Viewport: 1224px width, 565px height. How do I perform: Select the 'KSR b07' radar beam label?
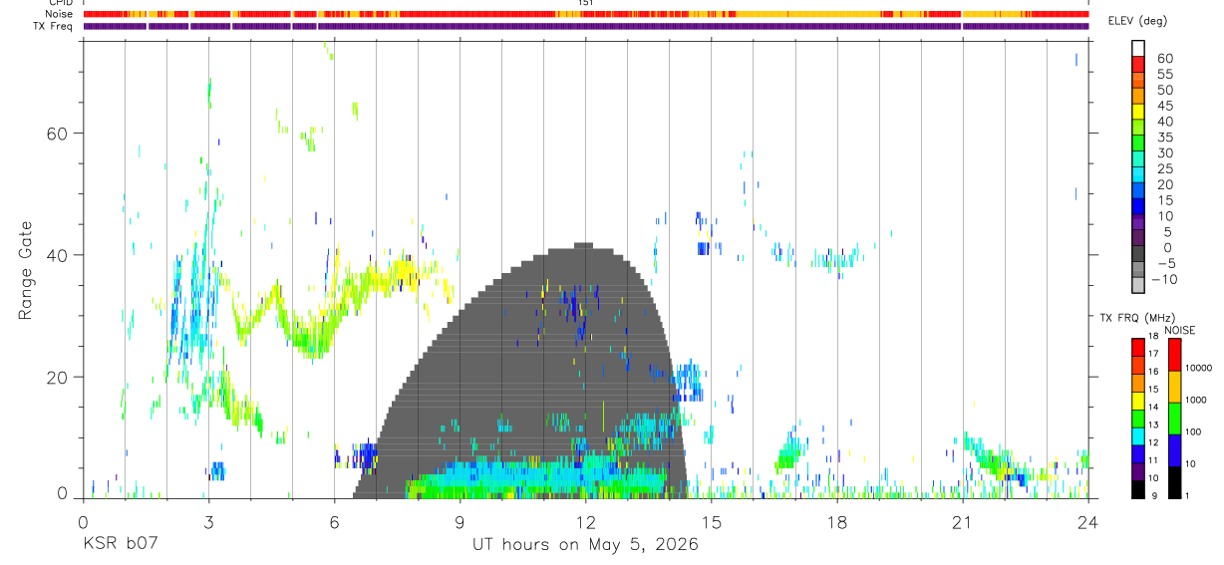click(120, 545)
